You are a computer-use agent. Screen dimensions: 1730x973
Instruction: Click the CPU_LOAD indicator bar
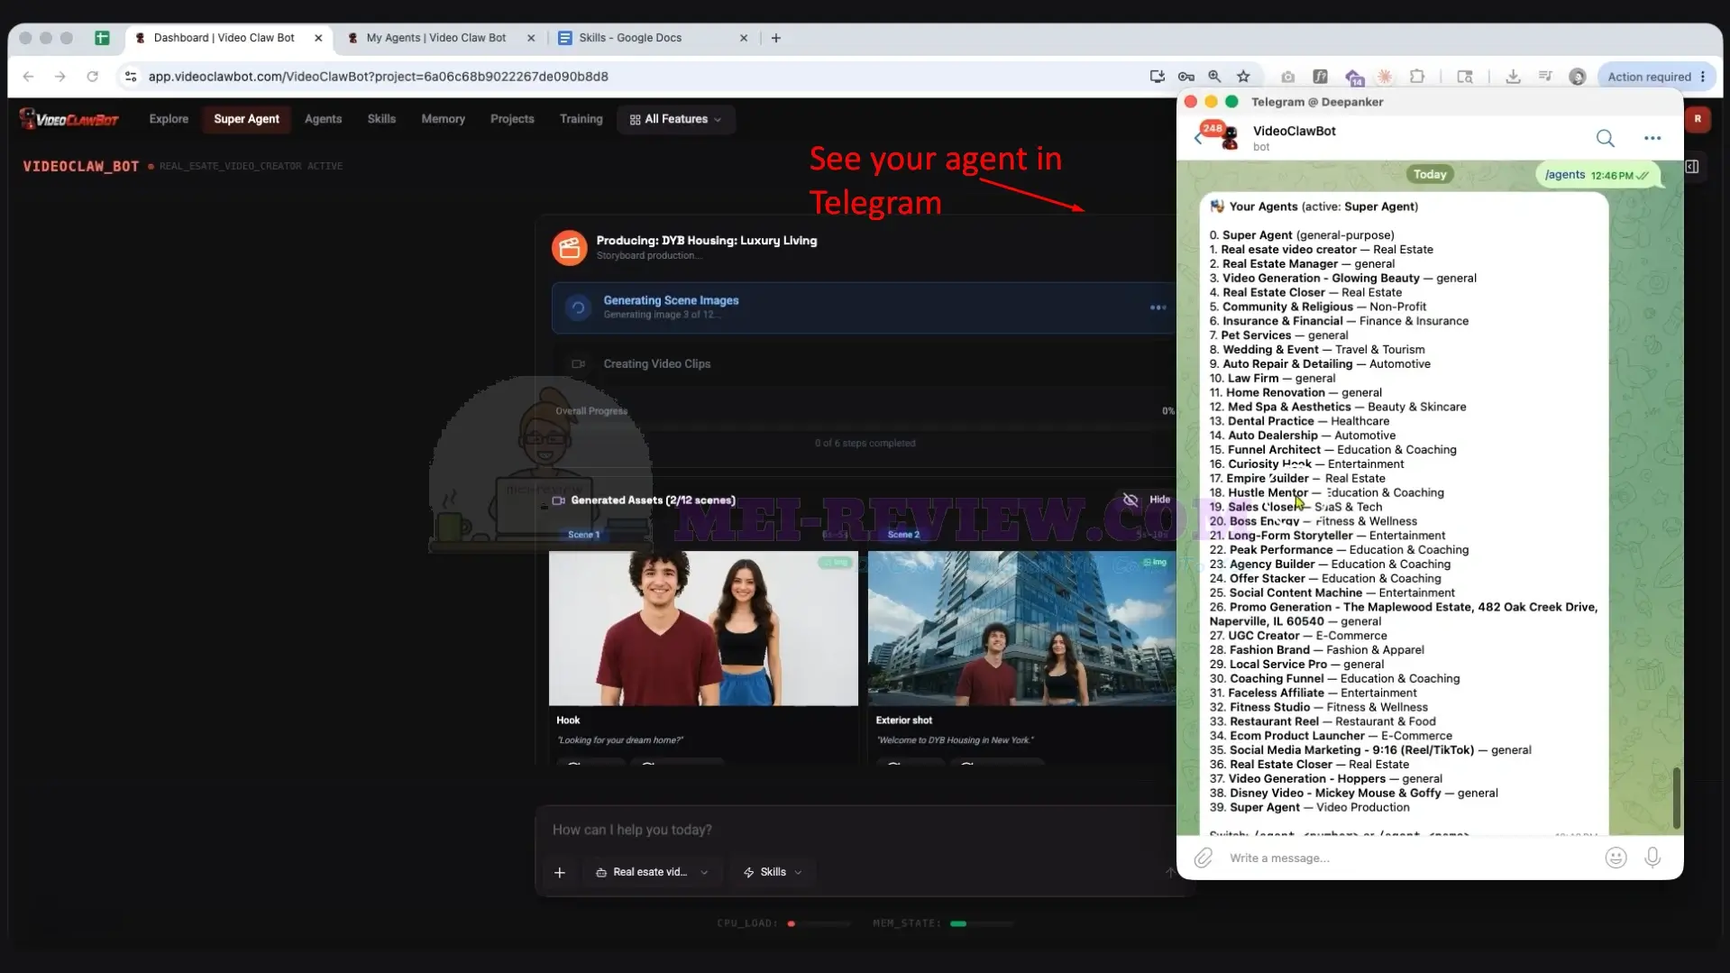(x=819, y=923)
